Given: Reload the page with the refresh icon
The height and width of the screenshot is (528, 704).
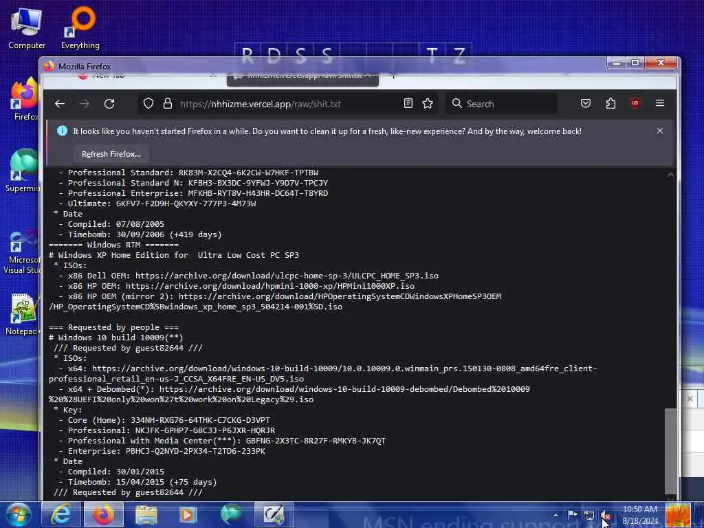Looking at the screenshot, I should coord(109,104).
